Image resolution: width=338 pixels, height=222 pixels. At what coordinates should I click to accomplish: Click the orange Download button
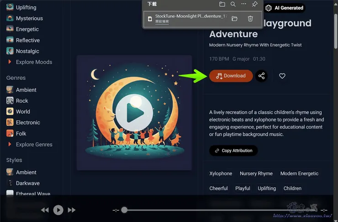[231, 76]
